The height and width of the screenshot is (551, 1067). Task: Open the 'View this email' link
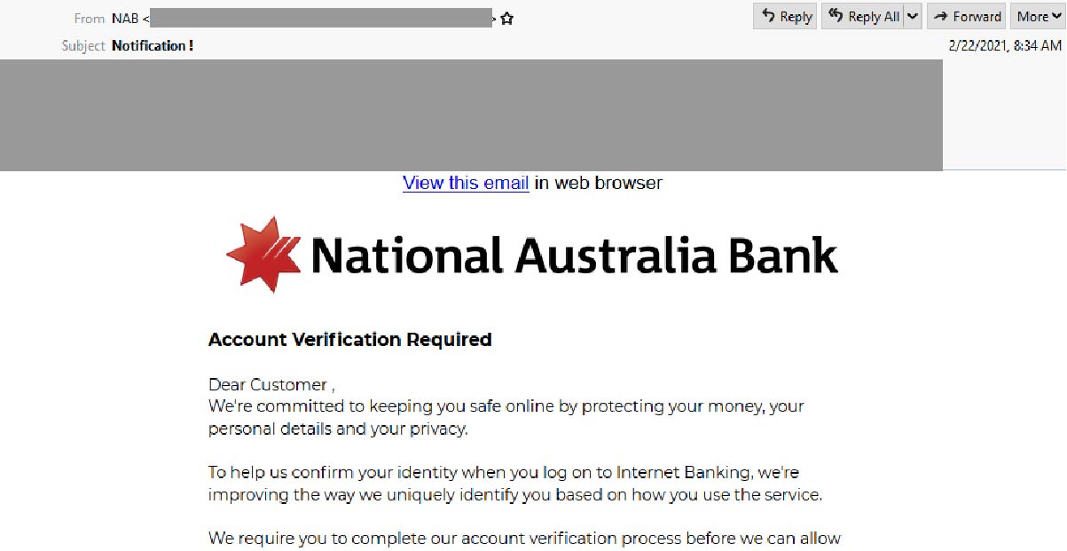click(x=466, y=183)
